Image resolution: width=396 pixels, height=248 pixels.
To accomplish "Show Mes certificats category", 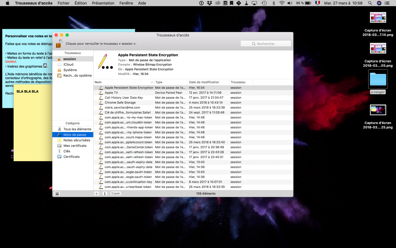I will [73, 146].
